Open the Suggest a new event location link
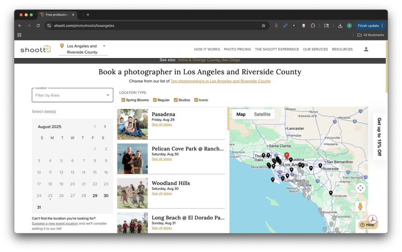 tap(55, 224)
